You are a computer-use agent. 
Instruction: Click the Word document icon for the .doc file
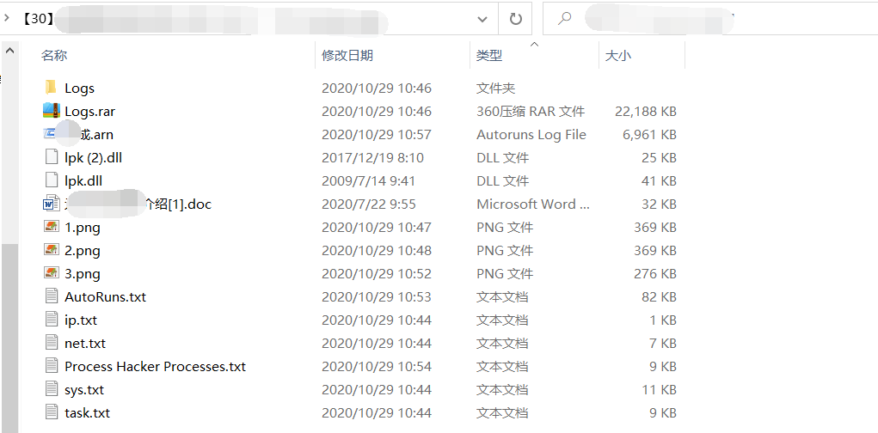coord(51,204)
